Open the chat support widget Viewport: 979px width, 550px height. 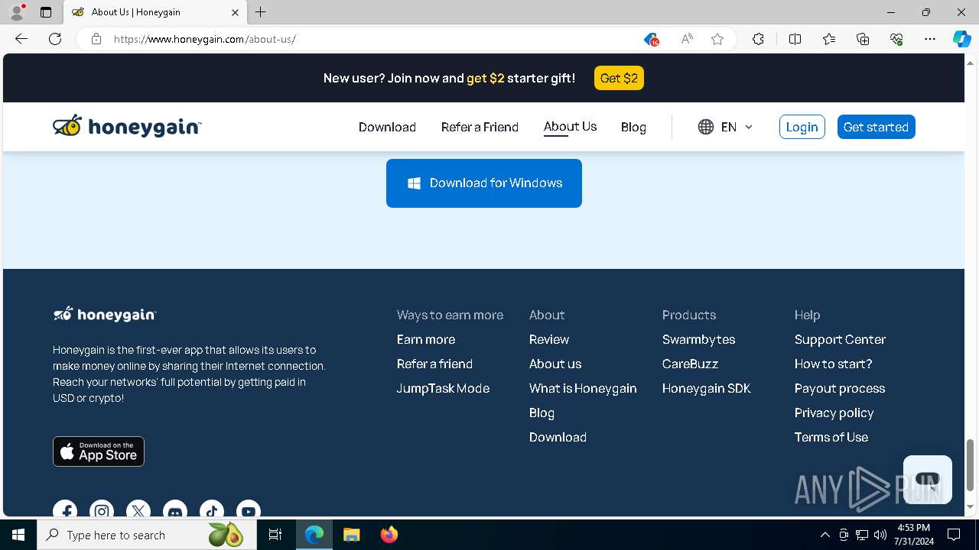pos(927,480)
